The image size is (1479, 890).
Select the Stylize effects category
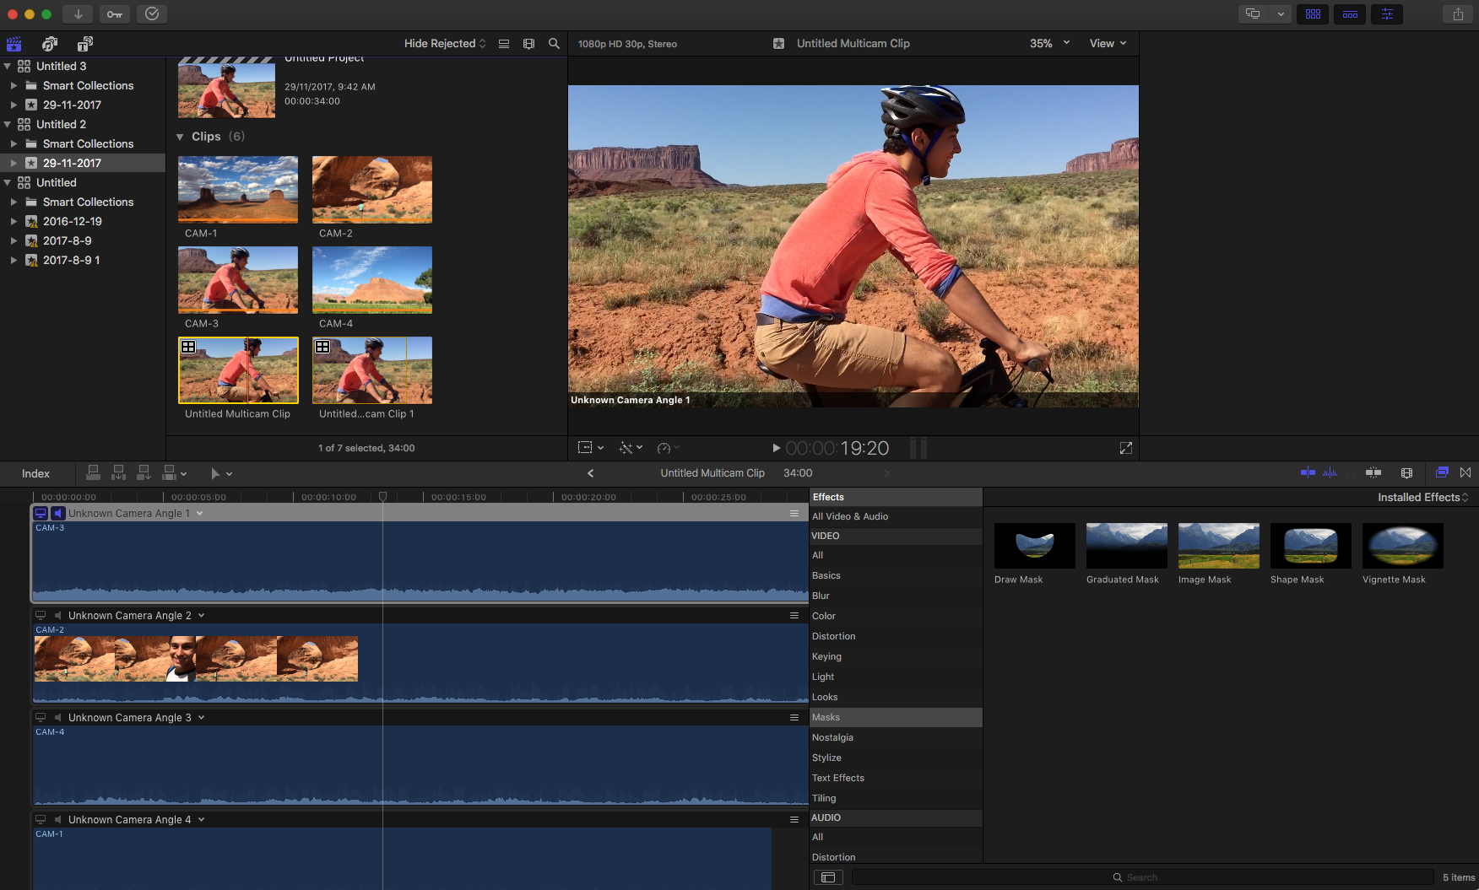pyautogui.click(x=826, y=758)
